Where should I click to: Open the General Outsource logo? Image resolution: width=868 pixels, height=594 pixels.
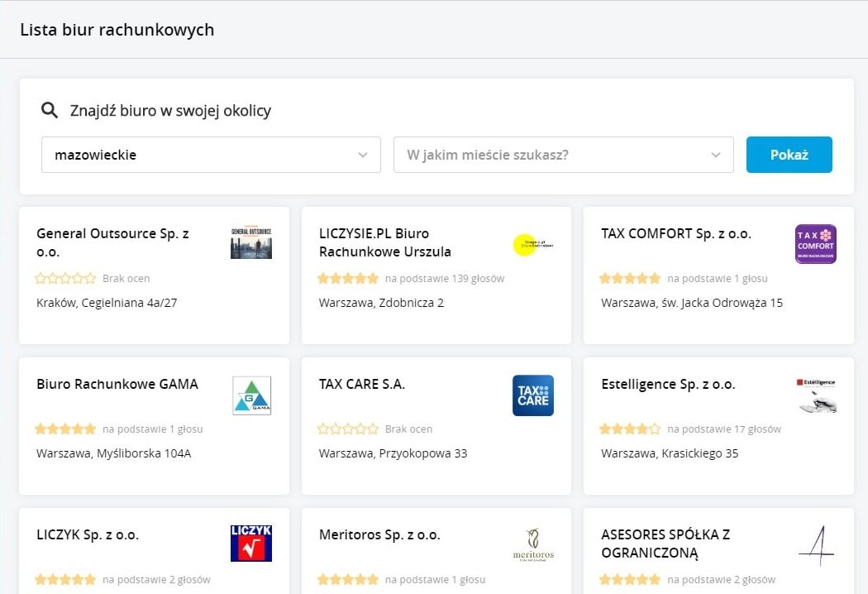click(251, 242)
